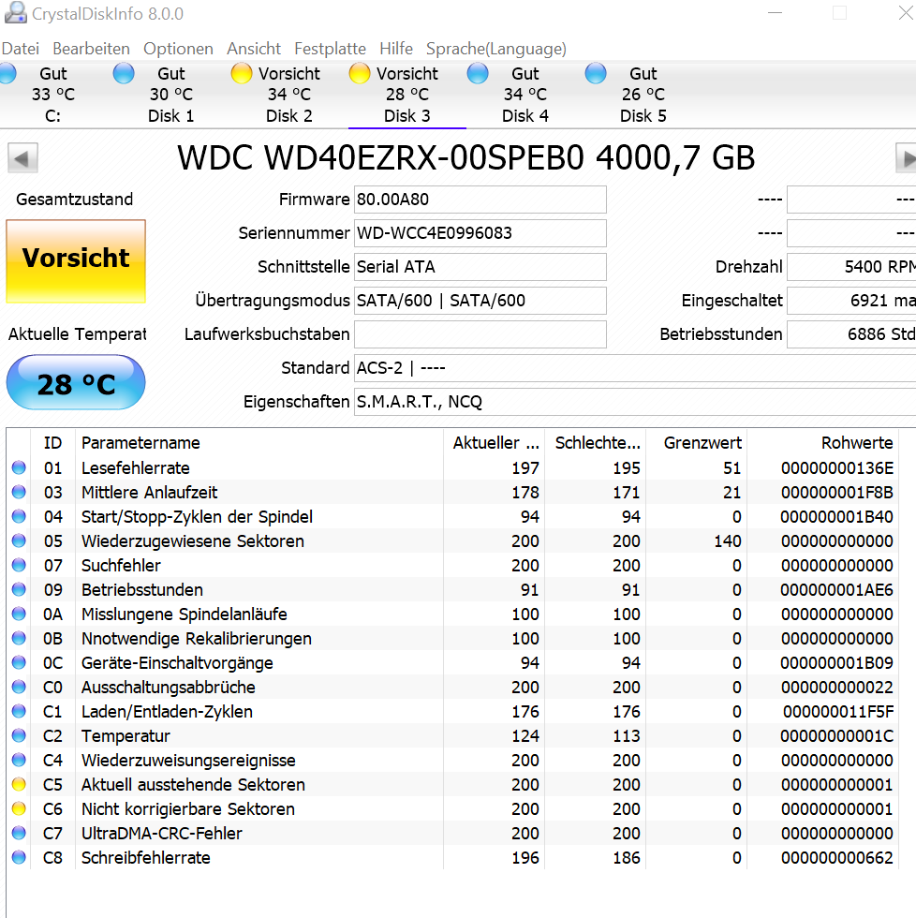Click the Seriennummer field WD-WCC4E0996083
Screen dimensions: 916x918
coord(480,233)
